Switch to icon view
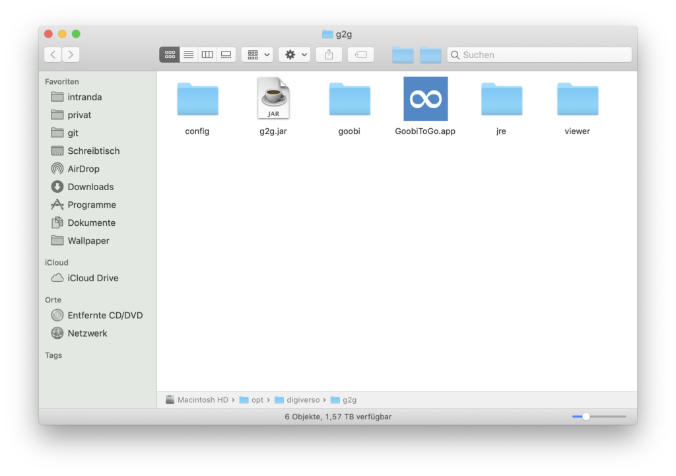Screen dimensions: 676x476 [170, 55]
